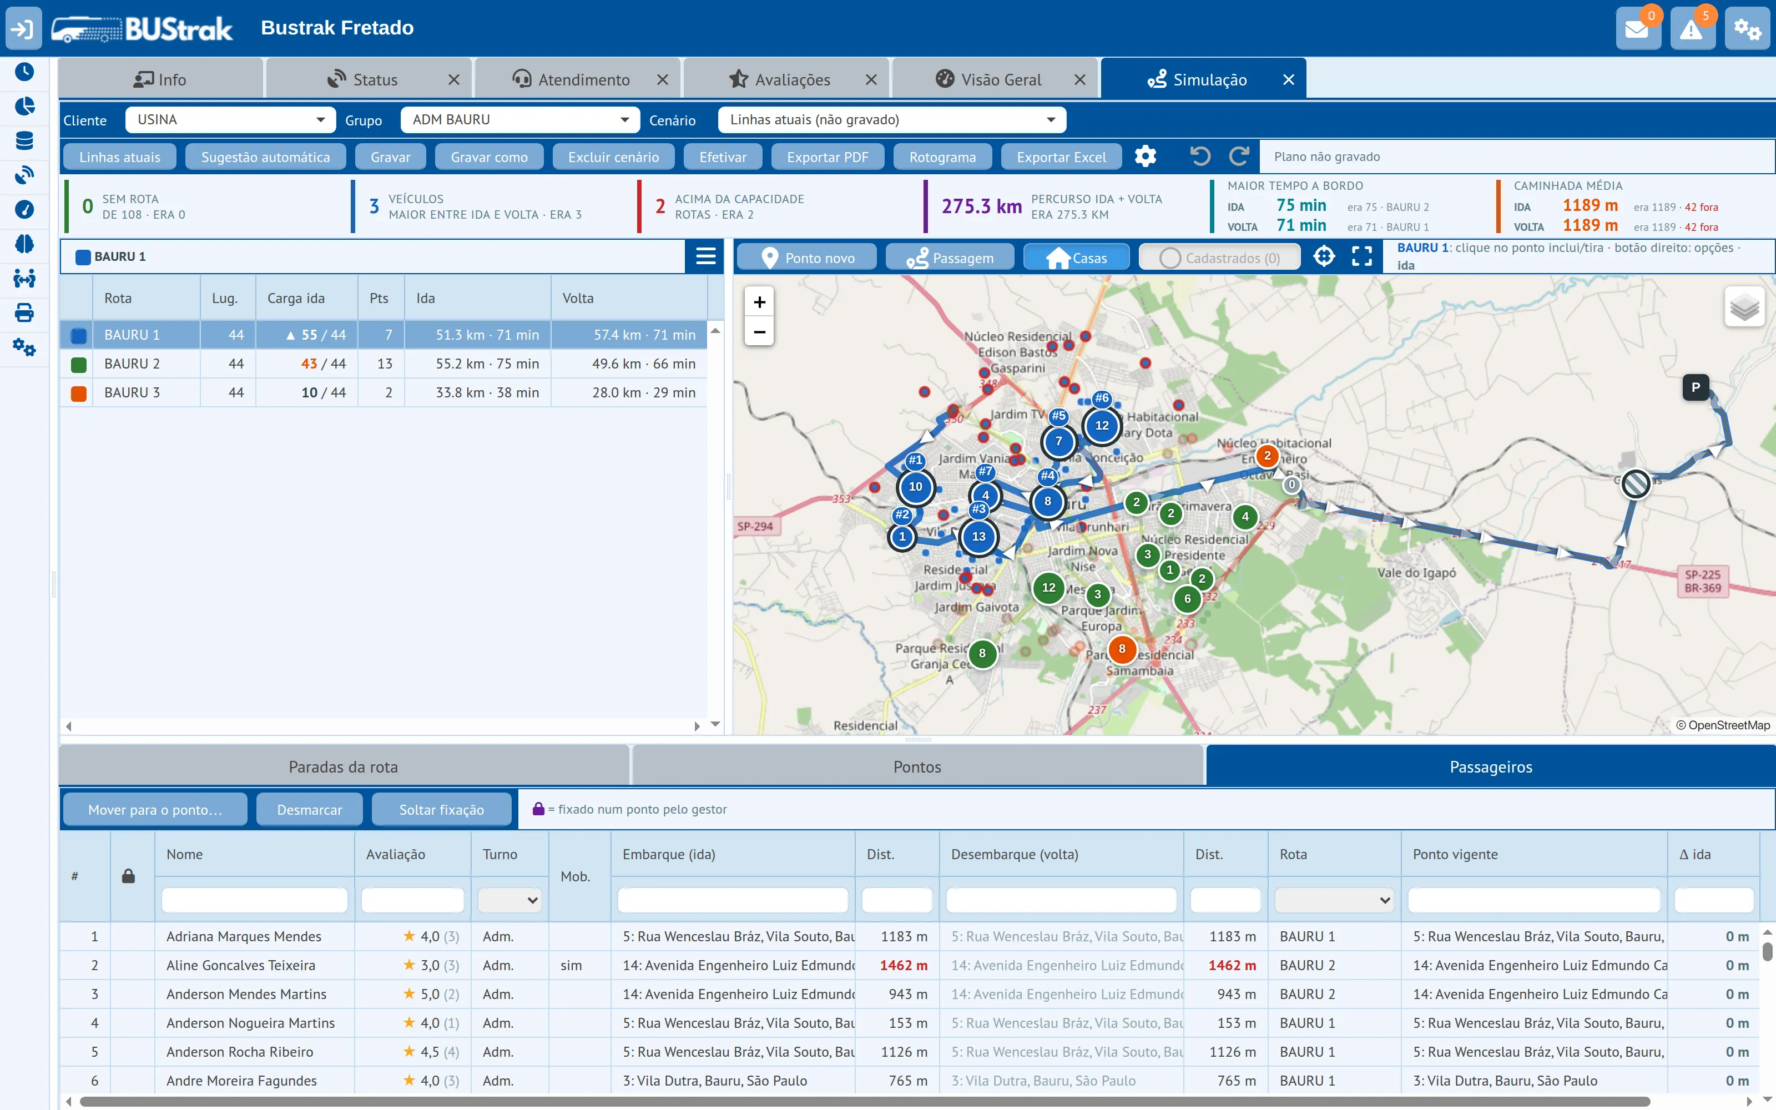1776x1110 pixels.
Task: Toggle Ponto novo map mode
Action: 808,258
